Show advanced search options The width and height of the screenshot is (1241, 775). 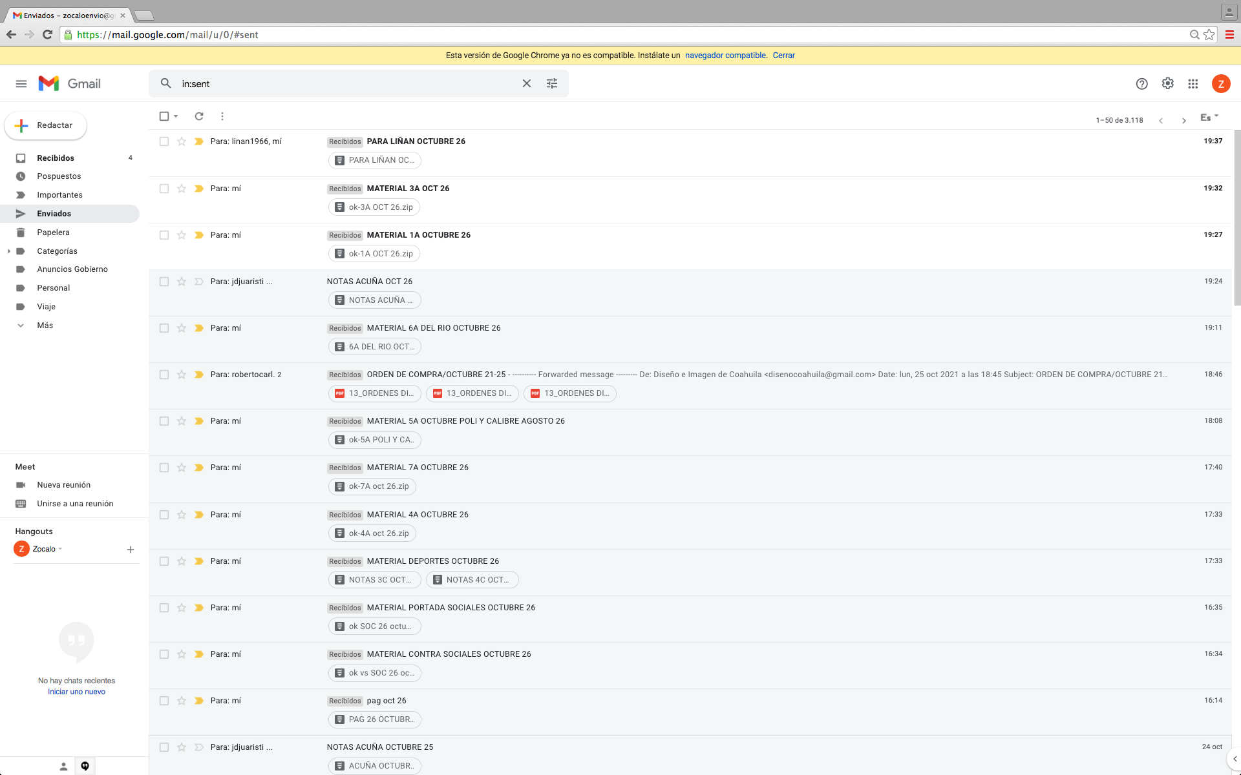(552, 83)
